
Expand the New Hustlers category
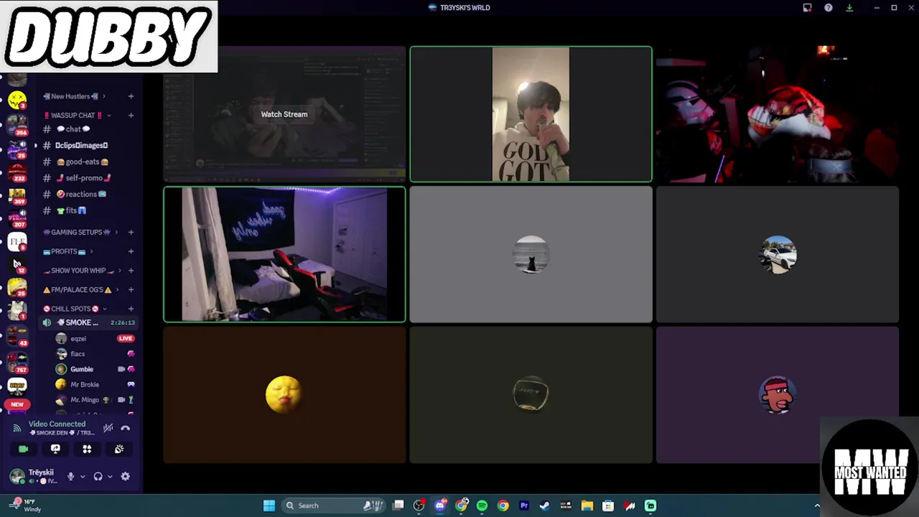tap(74, 96)
